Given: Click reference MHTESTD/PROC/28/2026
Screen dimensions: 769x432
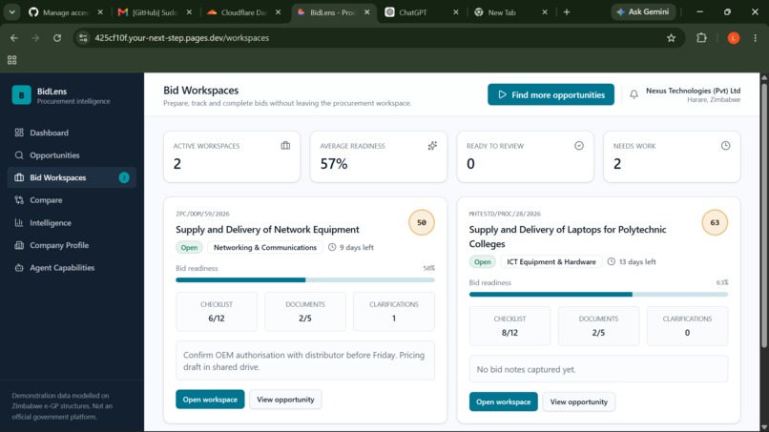Looking at the screenshot, I should point(505,214).
